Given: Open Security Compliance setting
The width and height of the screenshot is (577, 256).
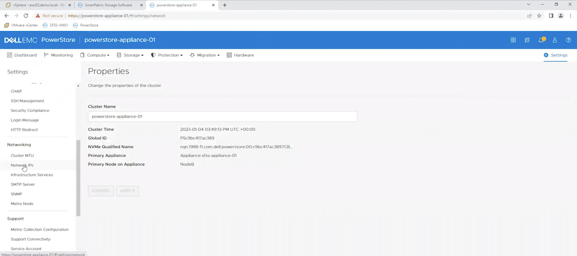Looking at the screenshot, I should (30, 110).
